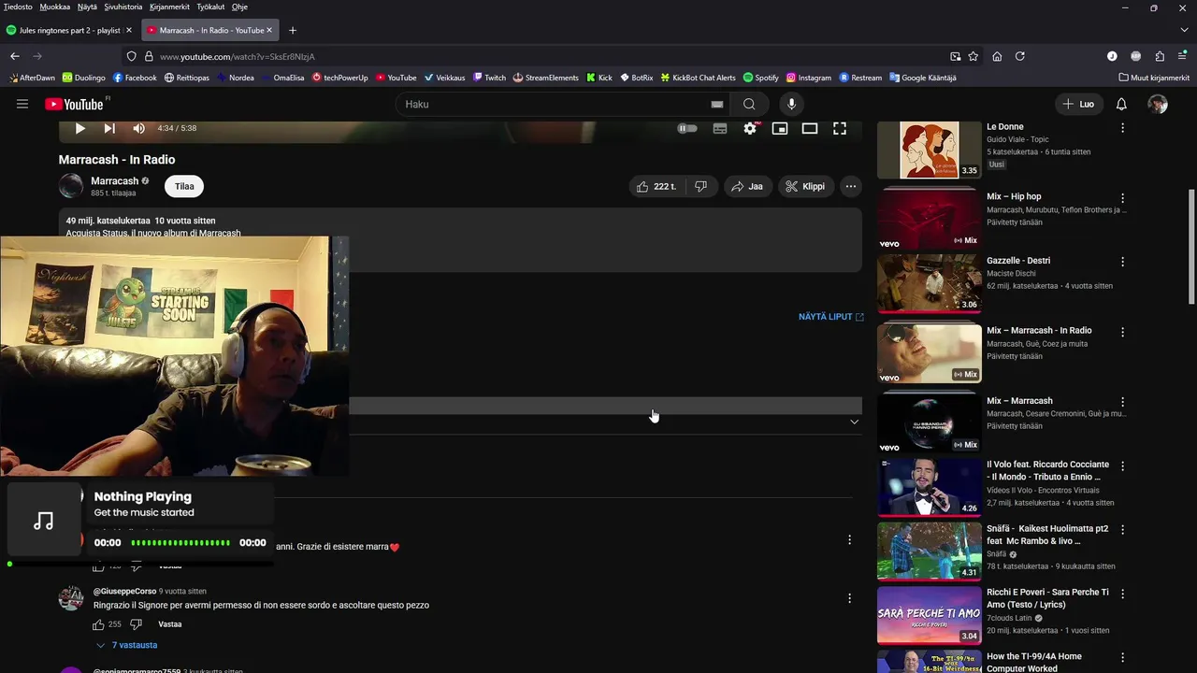The height and width of the screenshot is (673, 1197).
Task: Open more actions three-dot menu under video
Action: pyautogui.click(x=851, y=186)
